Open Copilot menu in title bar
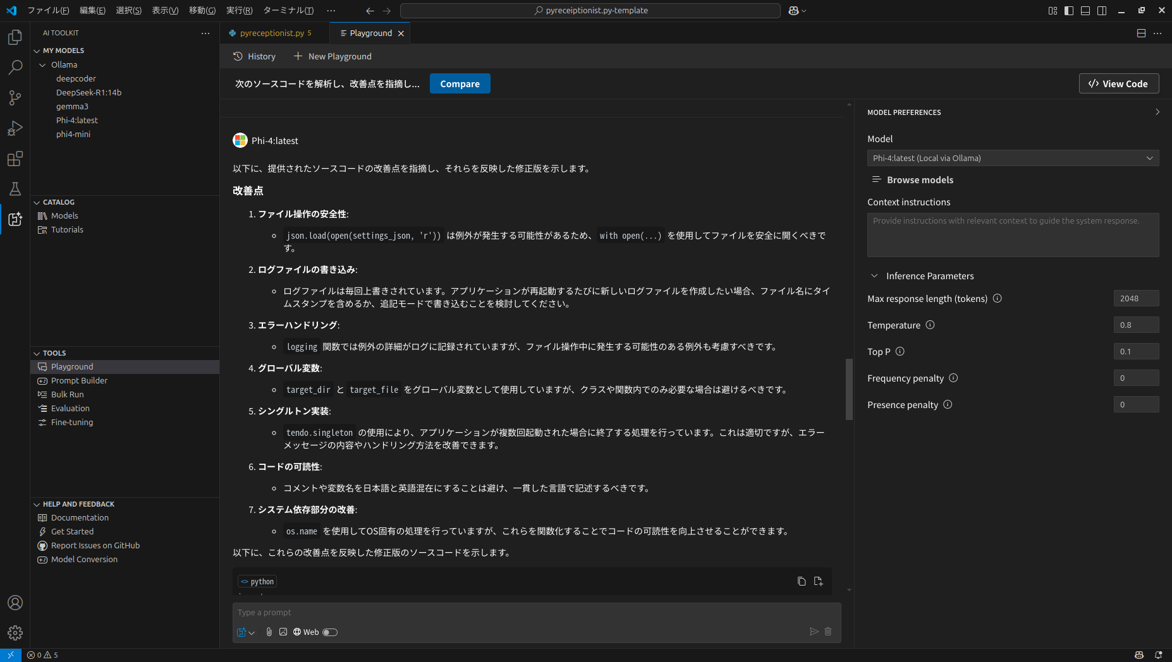1172x662 pixels. (797, 11)
